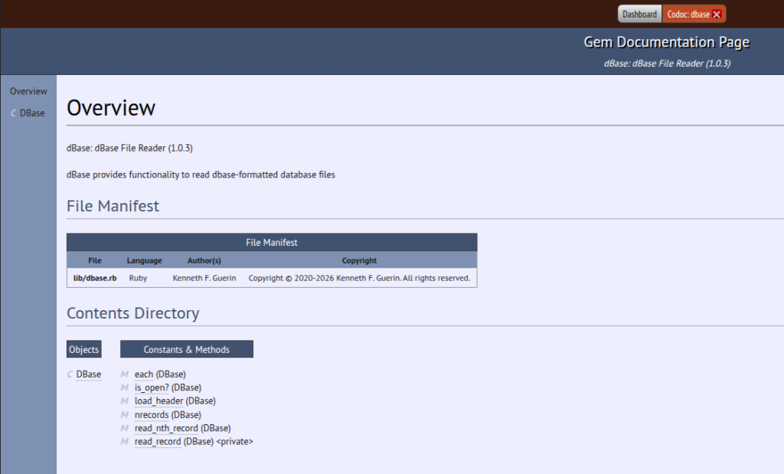Switch to the Dashboard tab
The height and width of the screenshot is (474, 784).
pyautogui.click(x=639, y=15)
